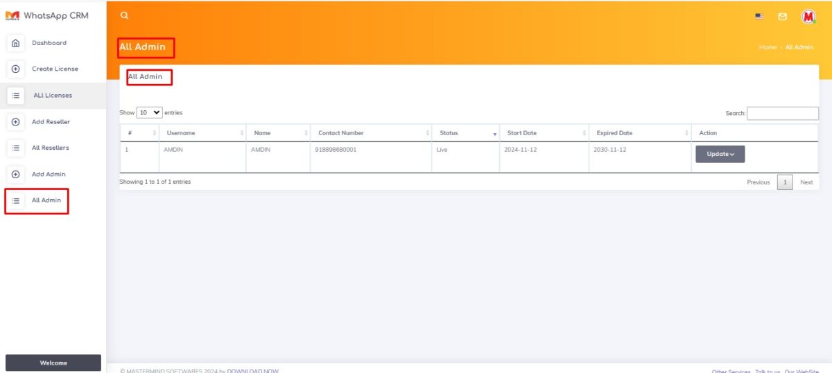The height and width of the screenshot is (373, 832).
Task: Open the Show entries count dropdown
Action: [x=149, y=112]
